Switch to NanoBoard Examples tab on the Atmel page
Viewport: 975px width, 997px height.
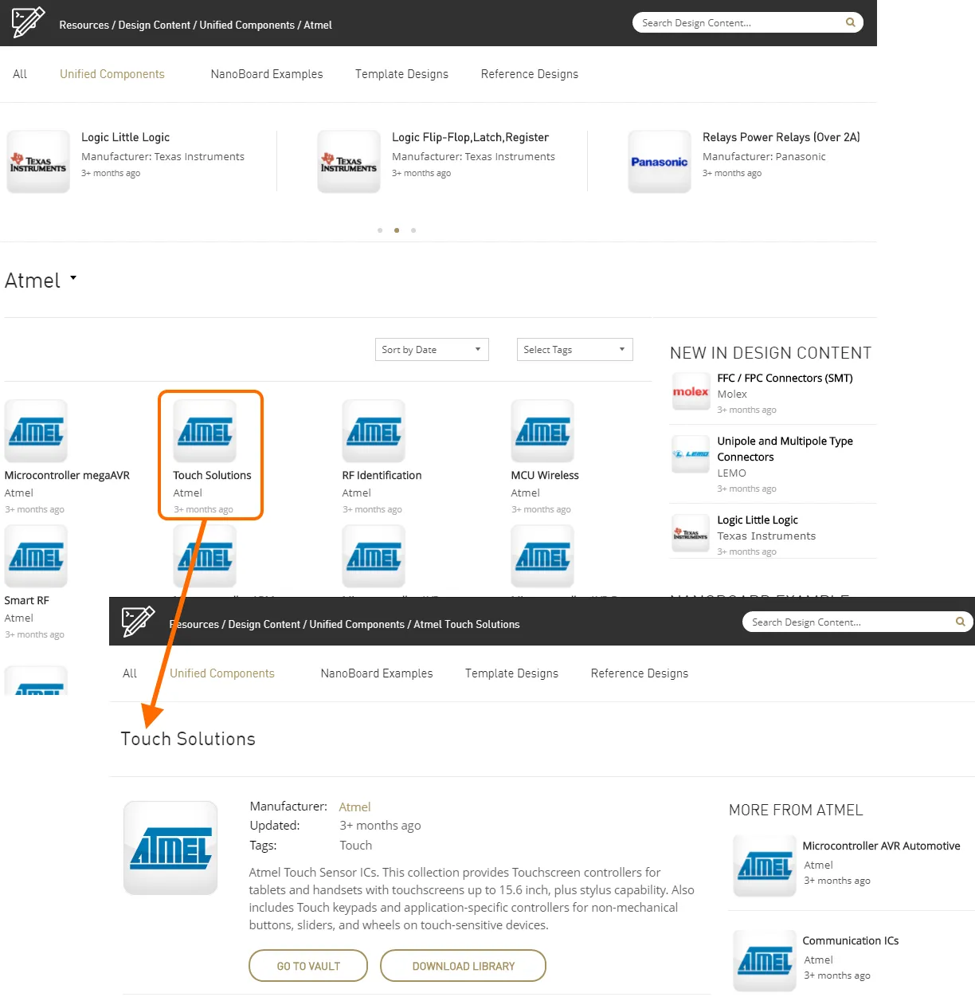tap(267, 74)
